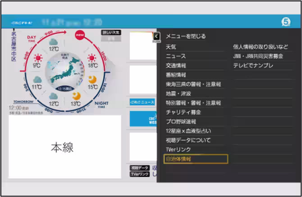Click the TOMORROW label

coord(23,102)
